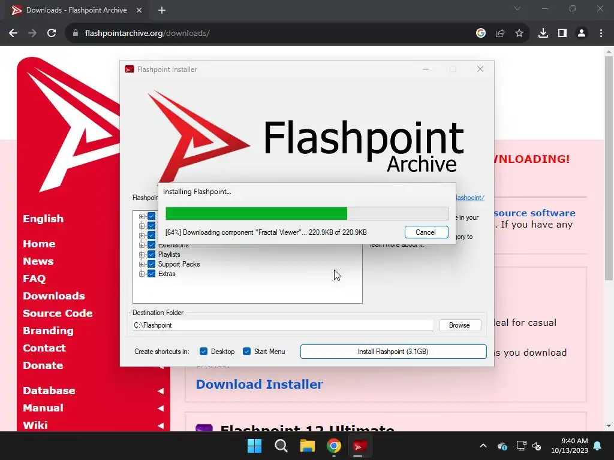614x460 pixels.
Task: Expand the Support Packs tree node
Action: pyautogui.click(x=142, y=264)
